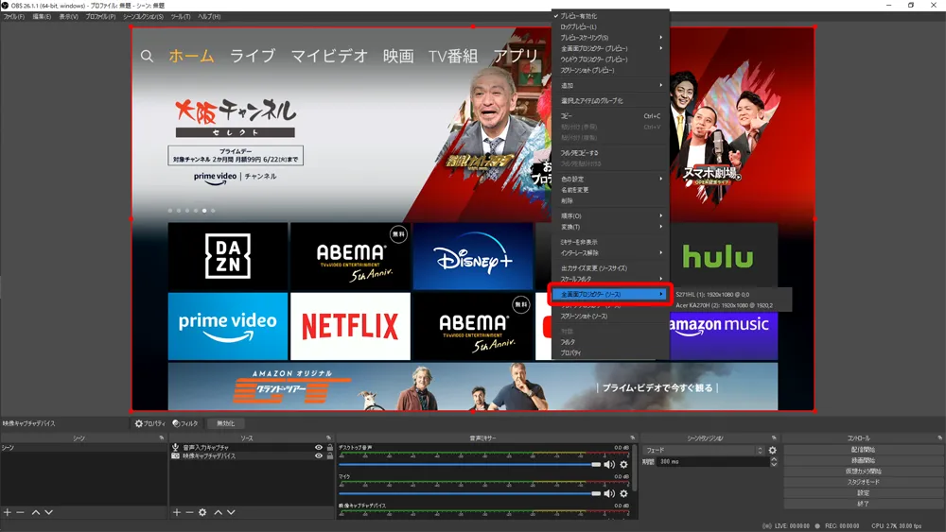
Task: Expand the 全画面プロジェクター (ソース) submenu
Action: click(610, 295)
